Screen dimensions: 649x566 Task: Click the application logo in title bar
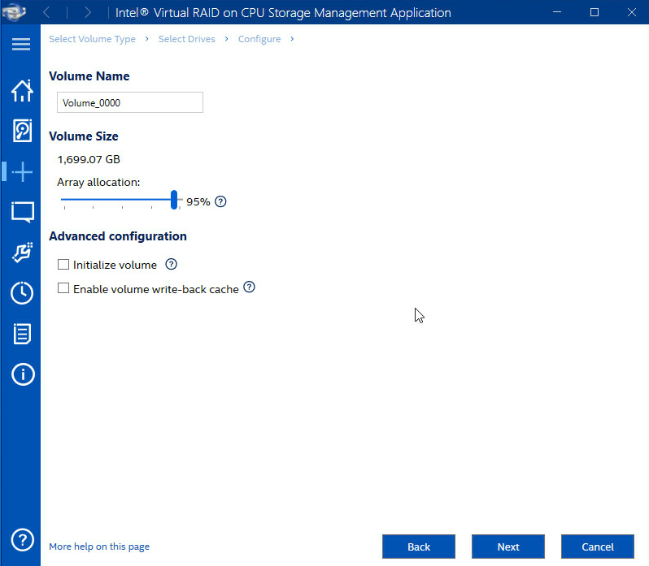click(15, 12)
